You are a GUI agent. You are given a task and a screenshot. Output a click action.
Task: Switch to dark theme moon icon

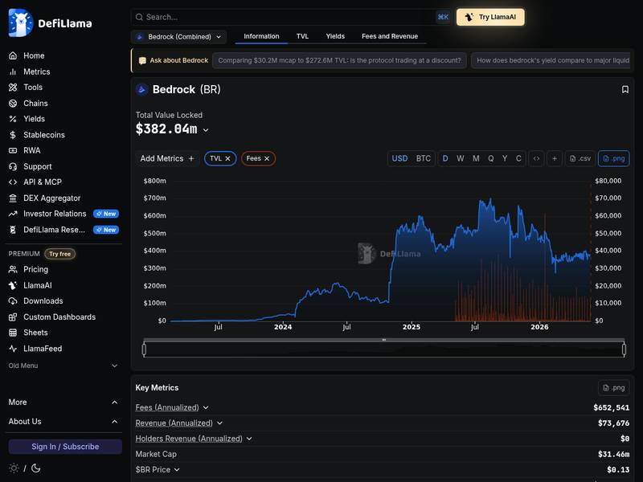coord(36,468)
